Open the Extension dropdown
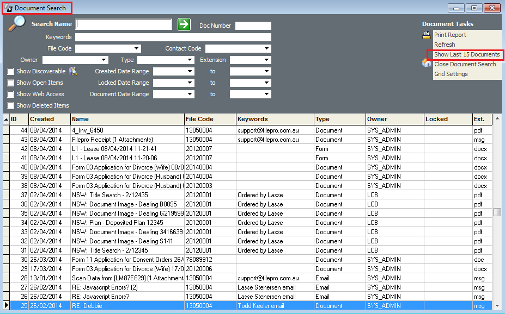 coord(267,60)
